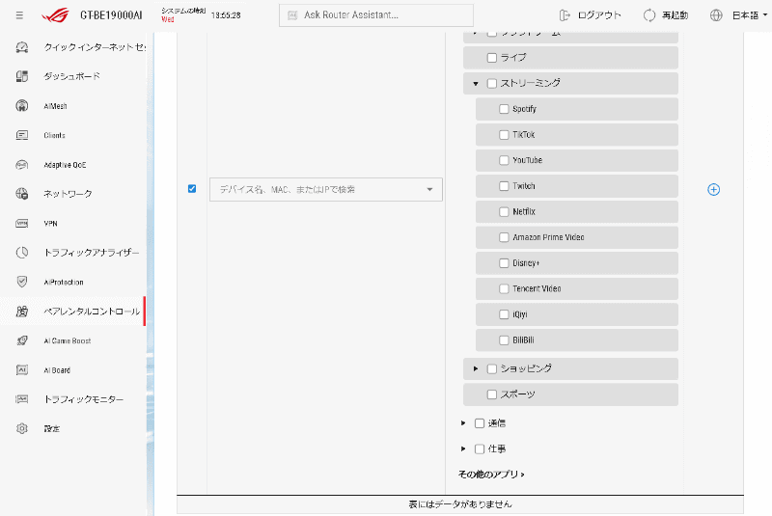Open the 設定 menu label
The image size is (772, 516).
[52, 428]
